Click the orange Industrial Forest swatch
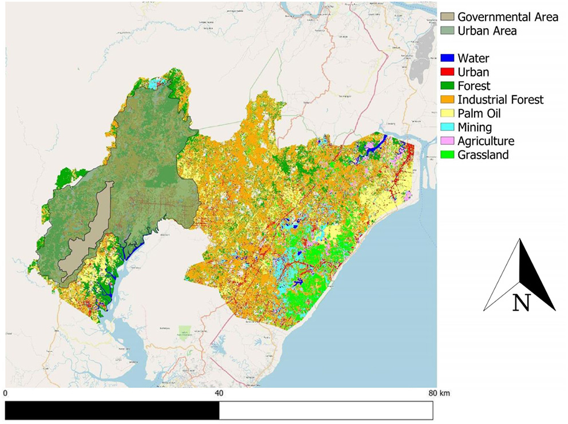 pos(447,100)
